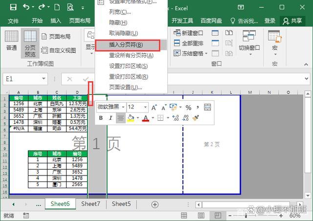
Task: Toggle Center alignment in the mini toolbar
Action: click(x=121, y=118)
